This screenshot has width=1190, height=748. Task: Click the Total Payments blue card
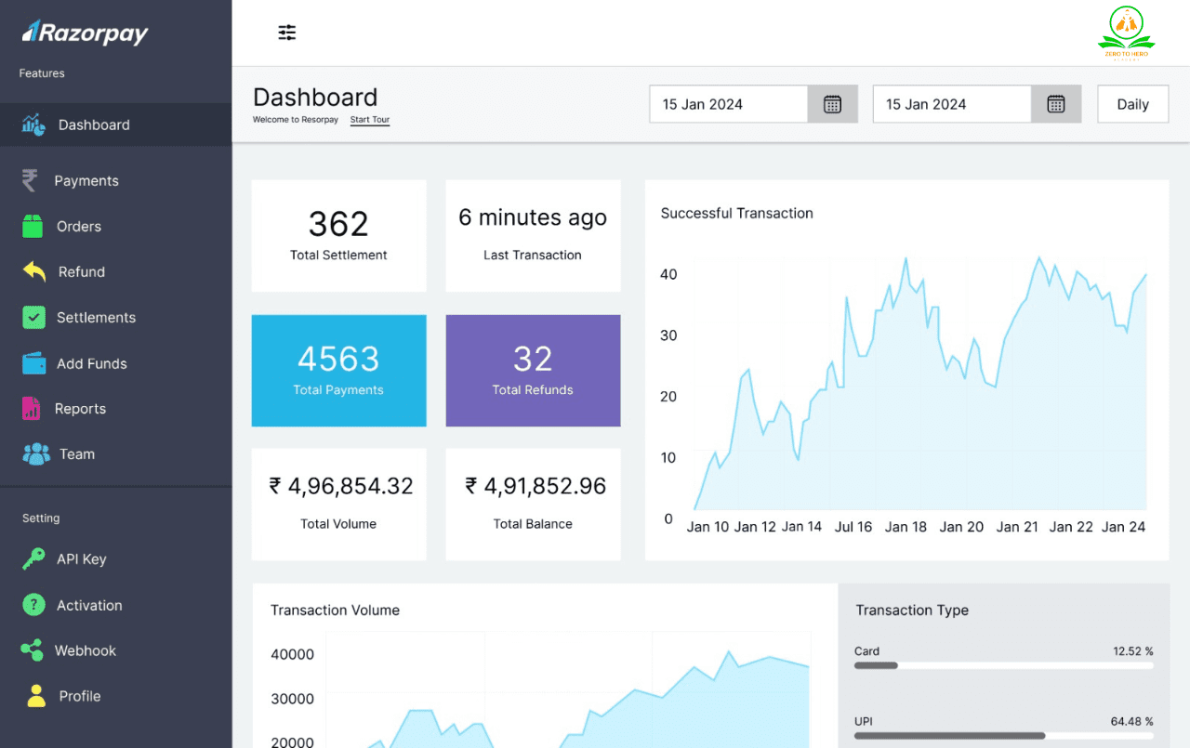pyautogui.click(x=338, y=370)
